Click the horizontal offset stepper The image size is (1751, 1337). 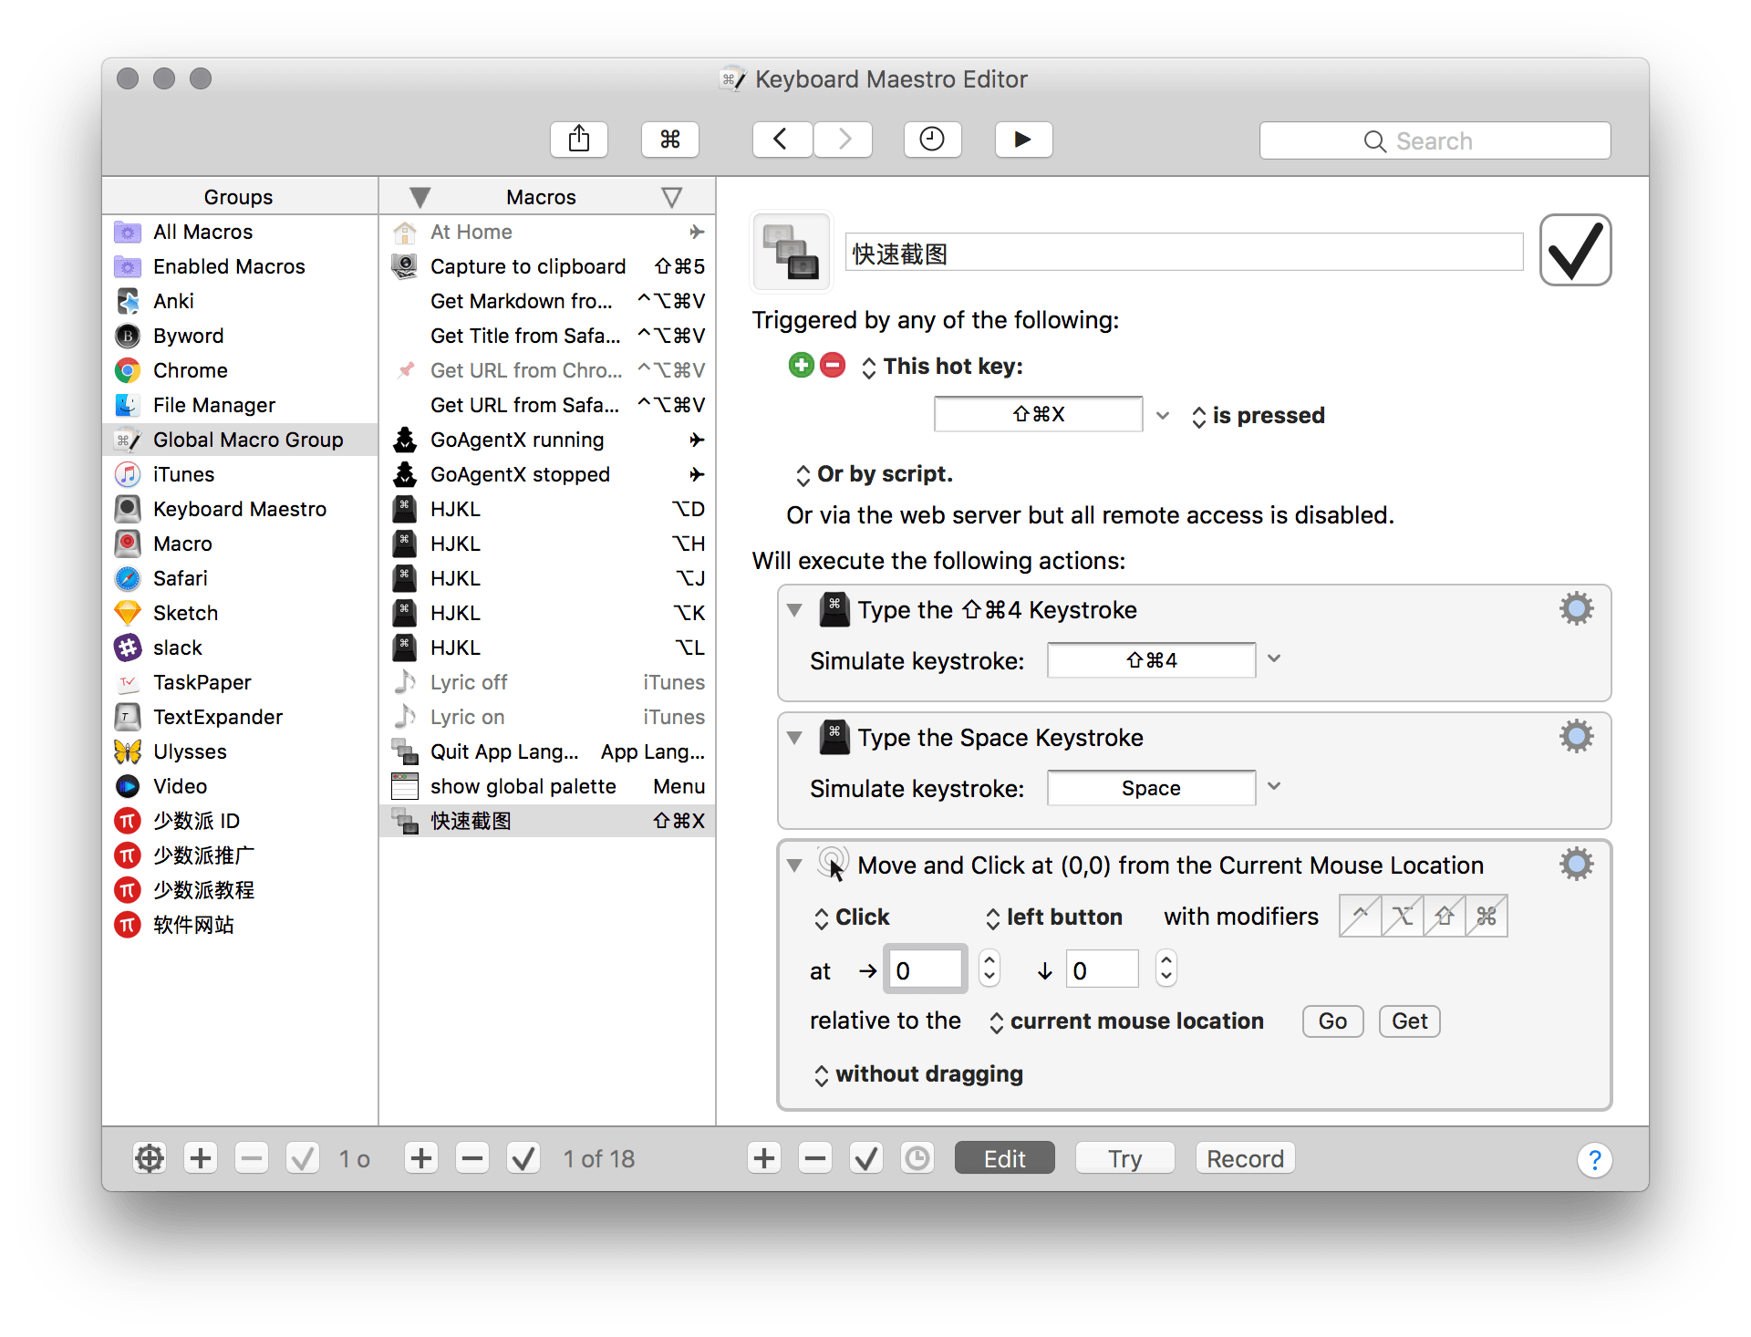989,969
